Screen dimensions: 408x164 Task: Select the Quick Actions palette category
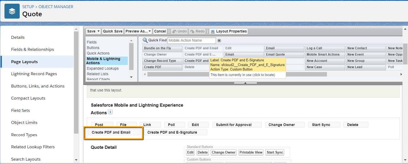tap(98, 53)
